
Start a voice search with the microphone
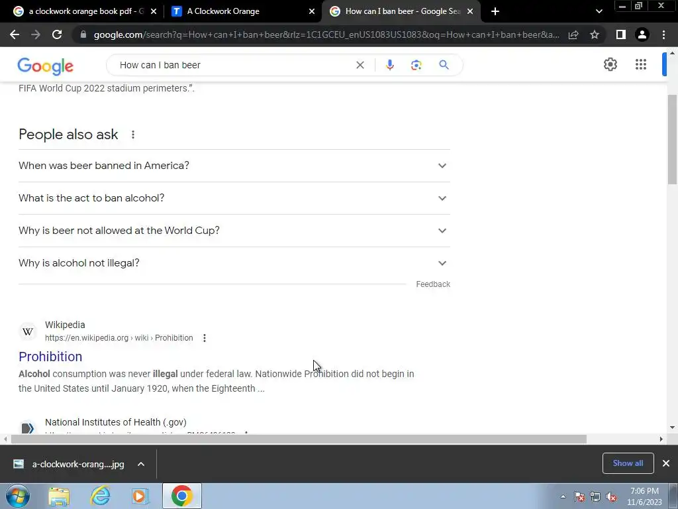[x=389, y=65]
